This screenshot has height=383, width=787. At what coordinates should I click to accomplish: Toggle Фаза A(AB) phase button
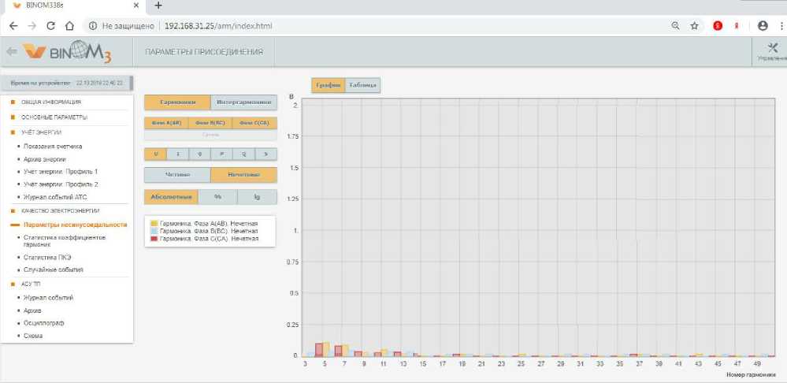[165, 123]
